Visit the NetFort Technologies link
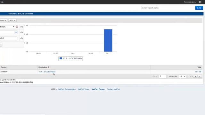 click(67, 89)
